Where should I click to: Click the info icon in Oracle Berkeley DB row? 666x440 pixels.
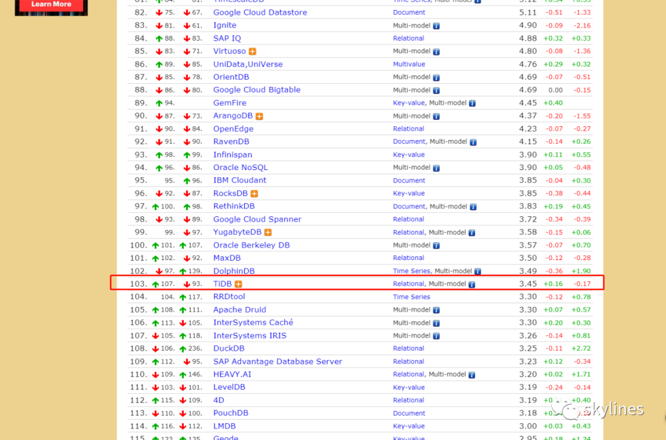coord(436,246)
